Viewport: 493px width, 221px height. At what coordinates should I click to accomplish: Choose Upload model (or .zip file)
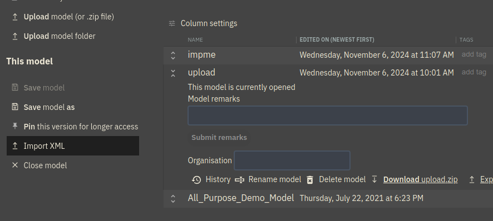click(69, 17)
